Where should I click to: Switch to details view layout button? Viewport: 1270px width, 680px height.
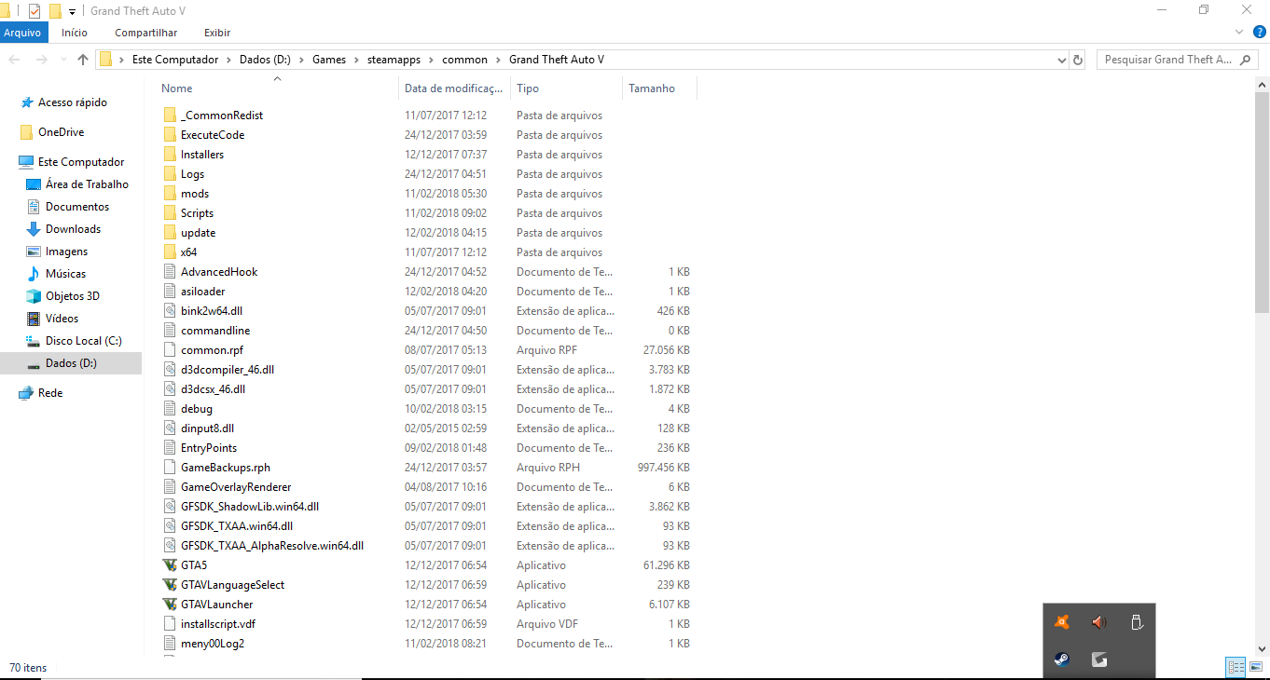click(1235, 667)
